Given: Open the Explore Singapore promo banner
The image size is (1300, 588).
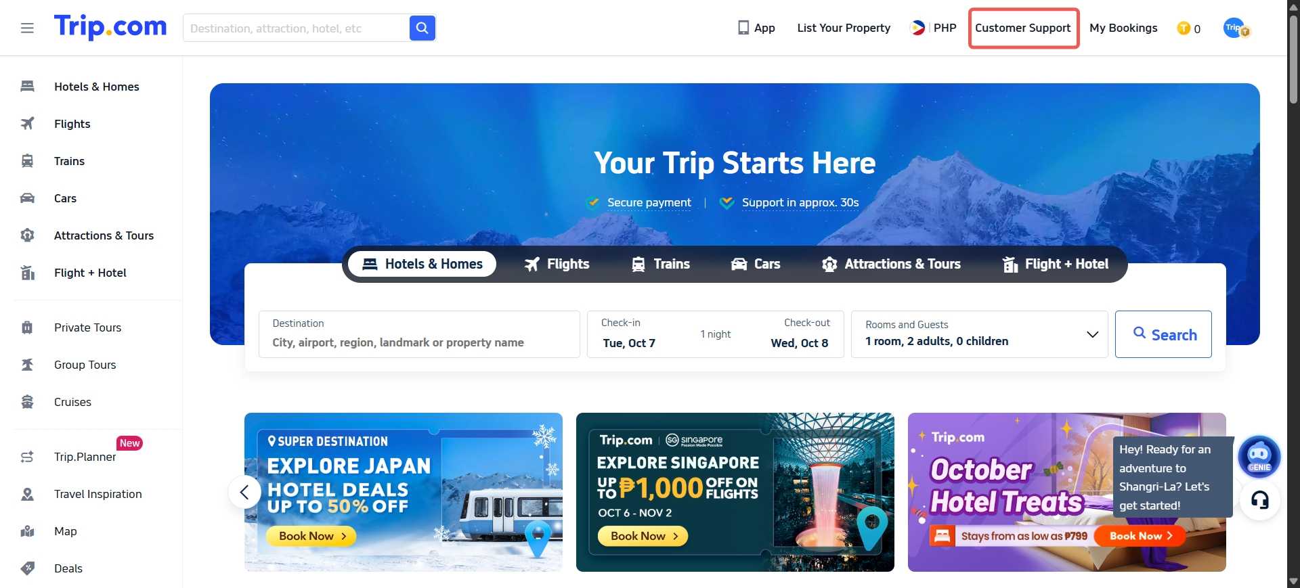Looking at the screenshot, I should 735,492.
